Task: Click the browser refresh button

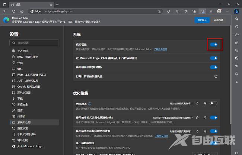Action: 13,12
